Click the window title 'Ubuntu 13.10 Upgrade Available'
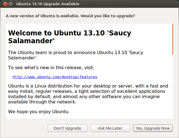This screenshot has width=179, height=138. click(48, 4)
